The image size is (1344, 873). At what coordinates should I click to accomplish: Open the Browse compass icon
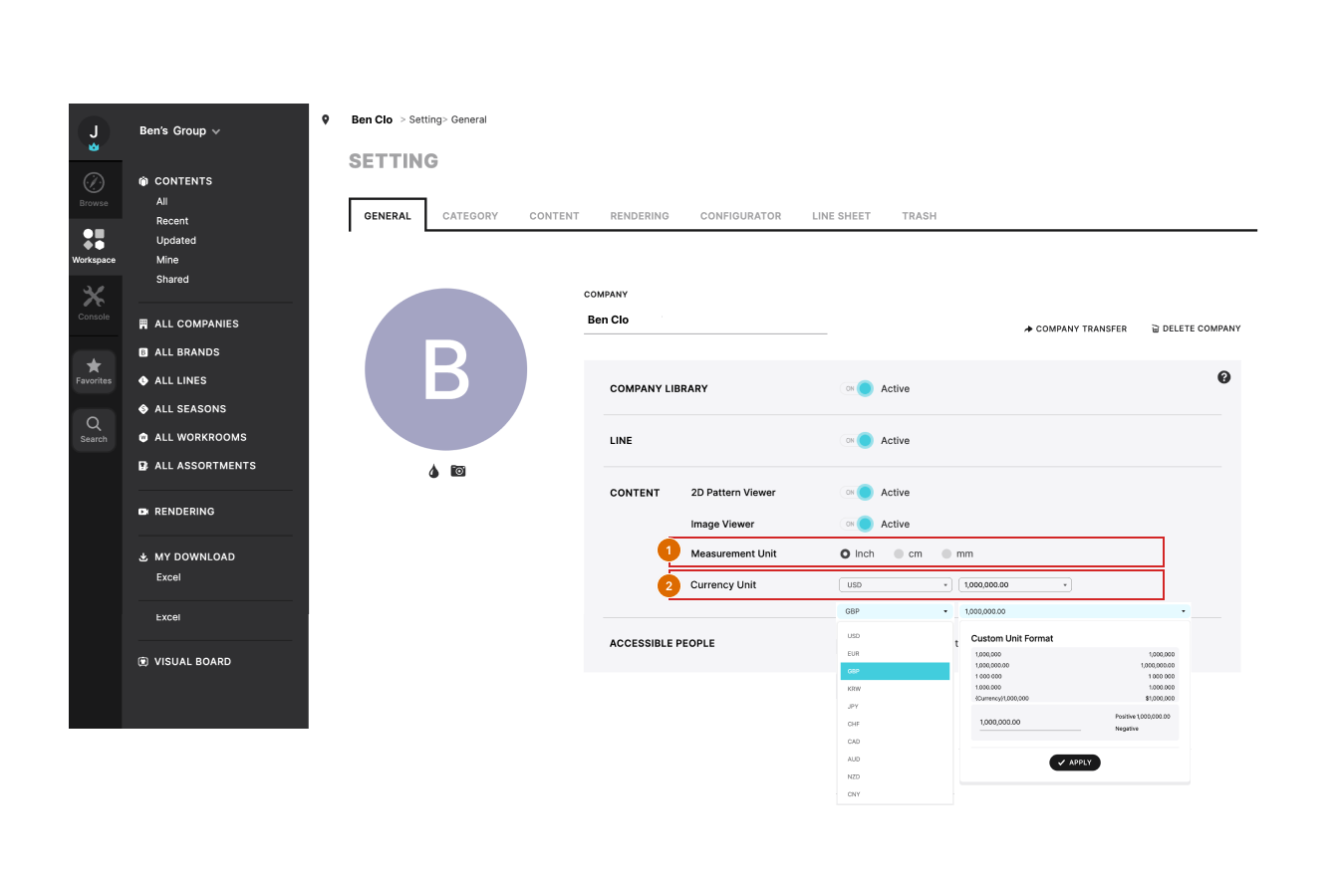click(x=94, y=184)
